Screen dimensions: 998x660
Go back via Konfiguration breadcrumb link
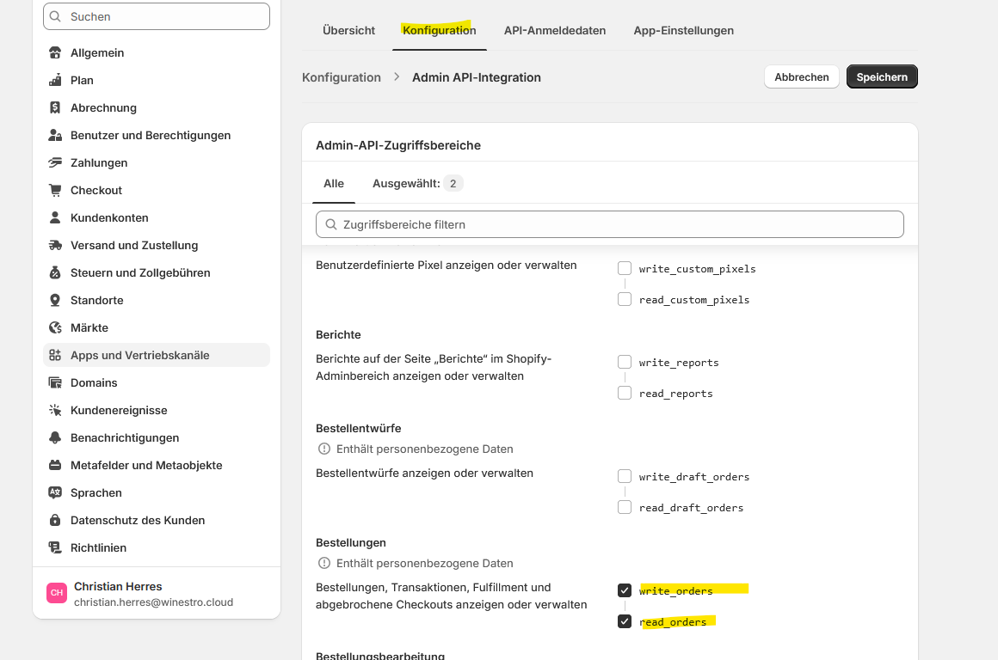342,77
